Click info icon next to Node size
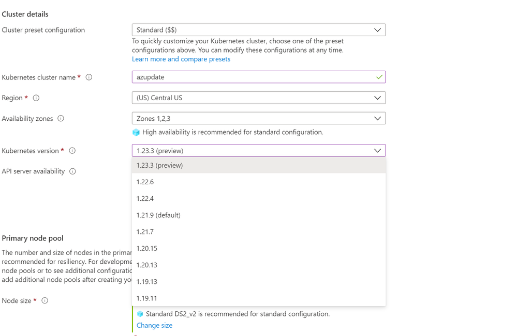The image size is (517, 336). tap(45, 300)
